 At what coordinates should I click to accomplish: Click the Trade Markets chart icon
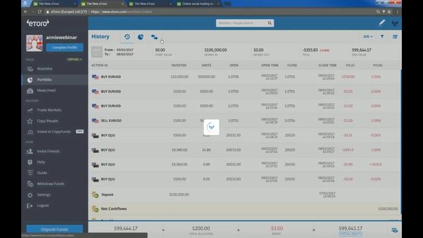click(30, 110)
